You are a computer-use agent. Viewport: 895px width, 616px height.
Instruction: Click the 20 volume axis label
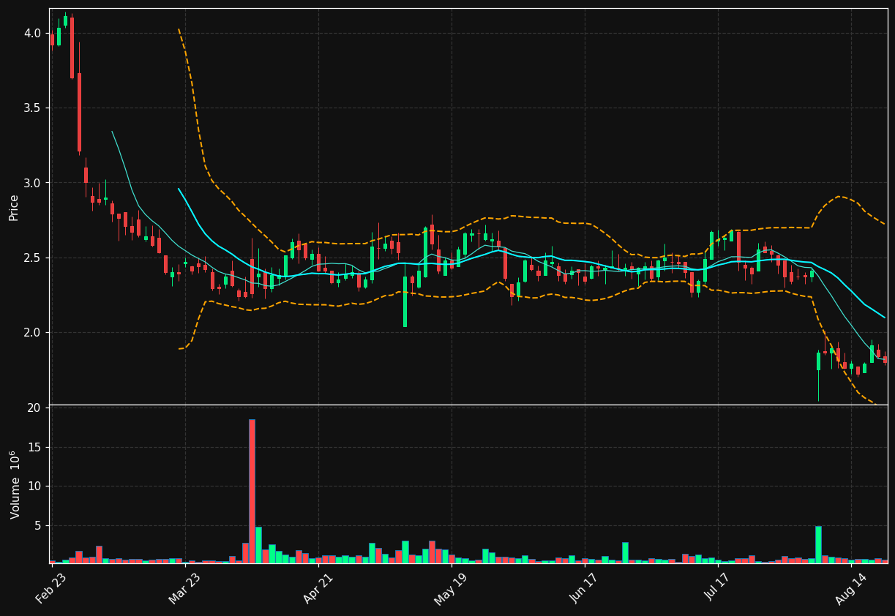point(34,407)
